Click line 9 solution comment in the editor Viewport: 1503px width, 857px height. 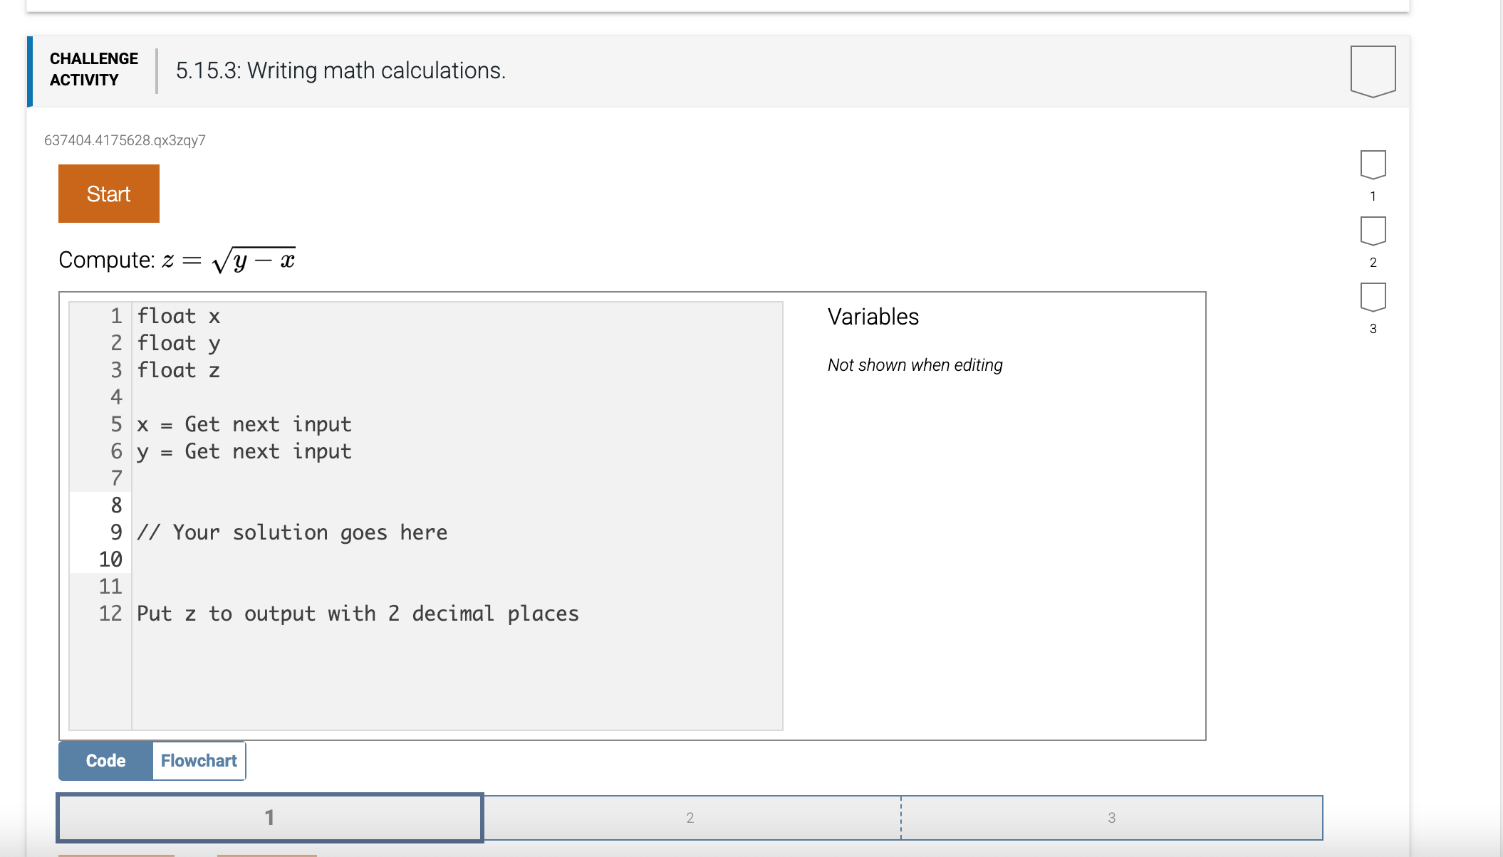[x=293, y=532]
